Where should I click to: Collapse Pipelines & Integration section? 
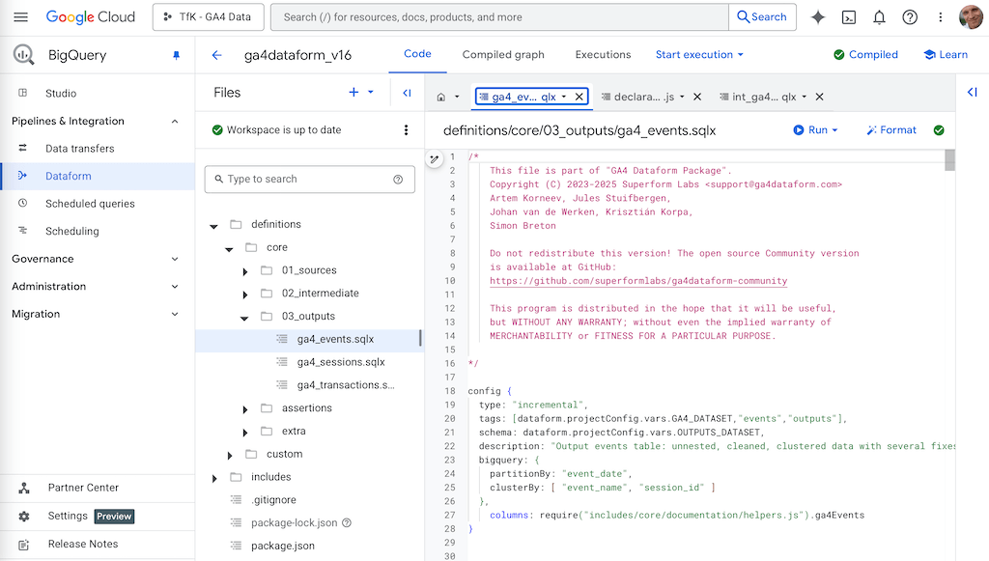click(x=175, y=121)
